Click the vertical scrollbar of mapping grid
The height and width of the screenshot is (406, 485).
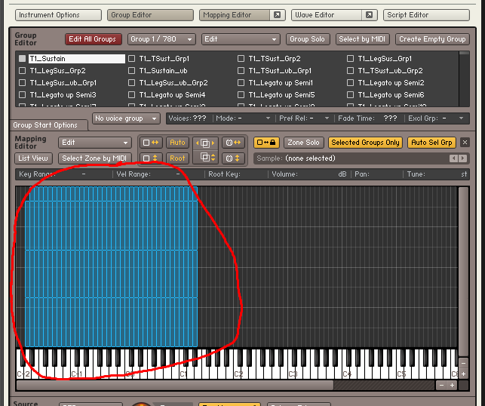pos(463,272)
